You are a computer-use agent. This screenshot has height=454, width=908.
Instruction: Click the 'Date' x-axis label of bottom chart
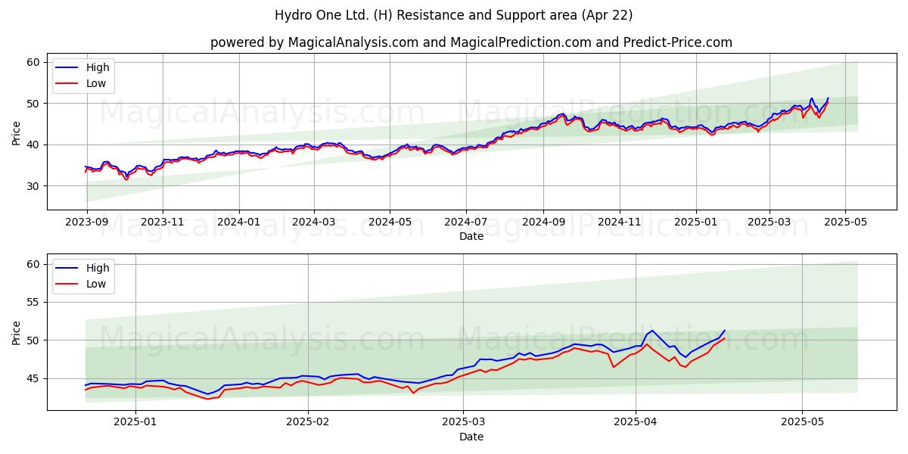pos(471,437)
